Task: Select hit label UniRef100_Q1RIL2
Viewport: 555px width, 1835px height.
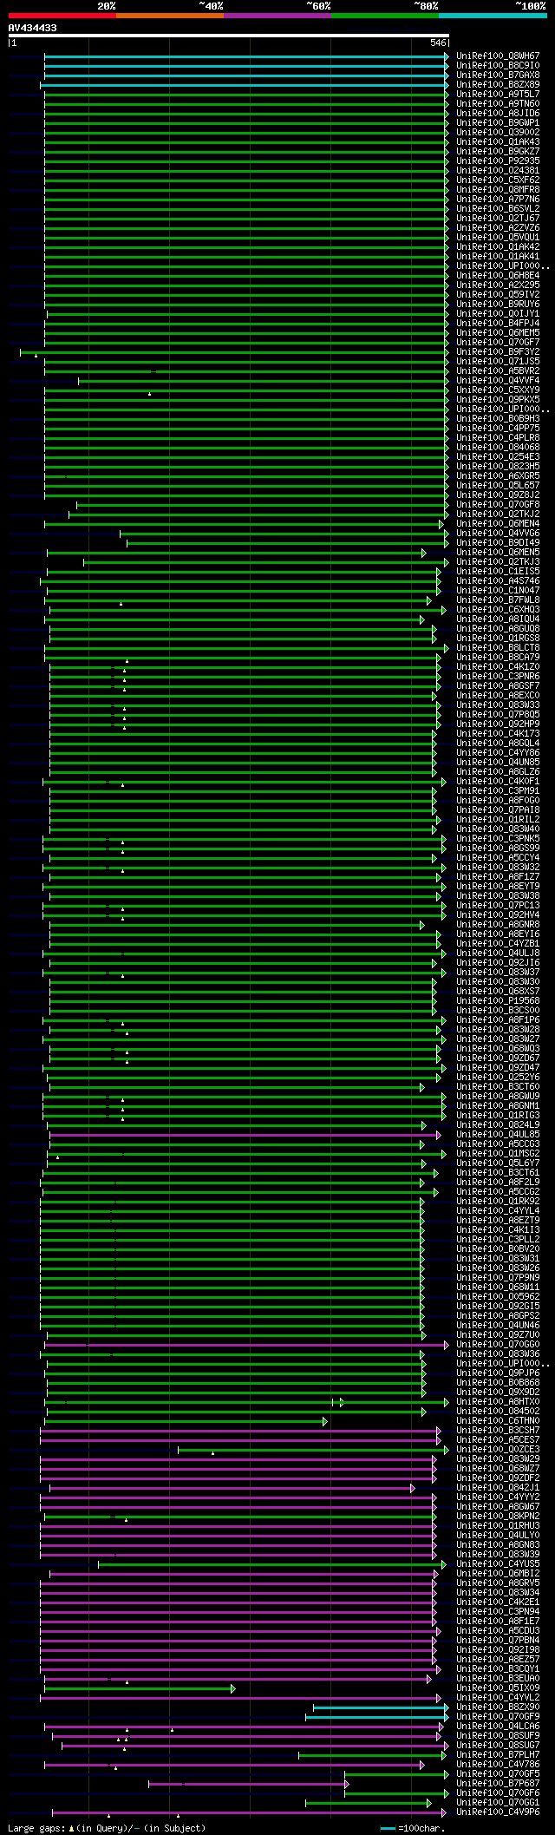Action: pyautogui.click(x=498, y=819)
